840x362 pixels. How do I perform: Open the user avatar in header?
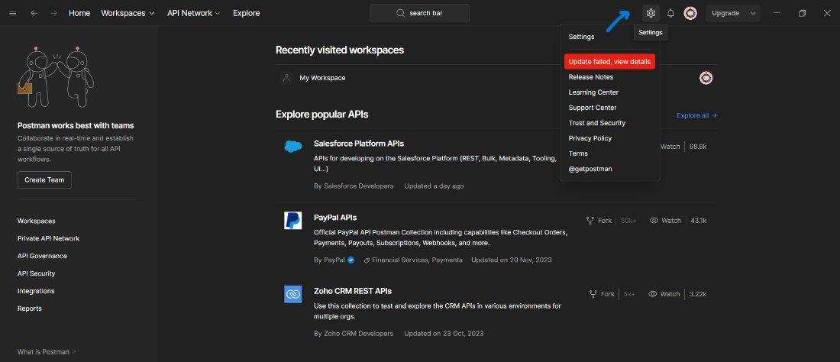[x=690, y=14]
